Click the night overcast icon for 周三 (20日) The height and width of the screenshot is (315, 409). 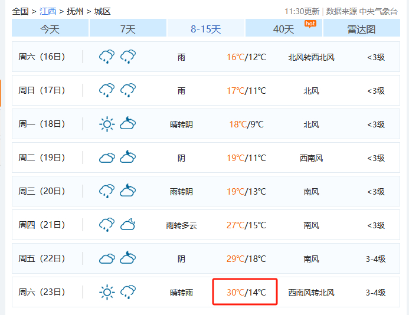tap(128, 190)
